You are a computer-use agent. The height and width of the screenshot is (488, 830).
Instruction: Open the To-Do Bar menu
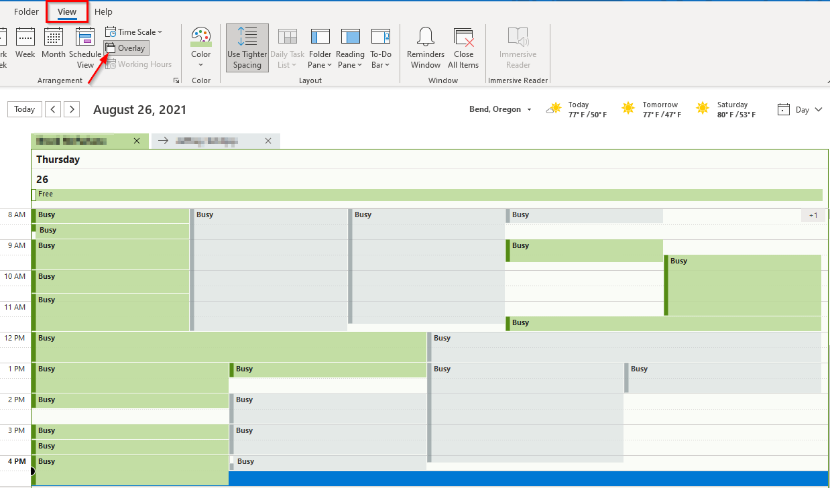coord(381,48)
